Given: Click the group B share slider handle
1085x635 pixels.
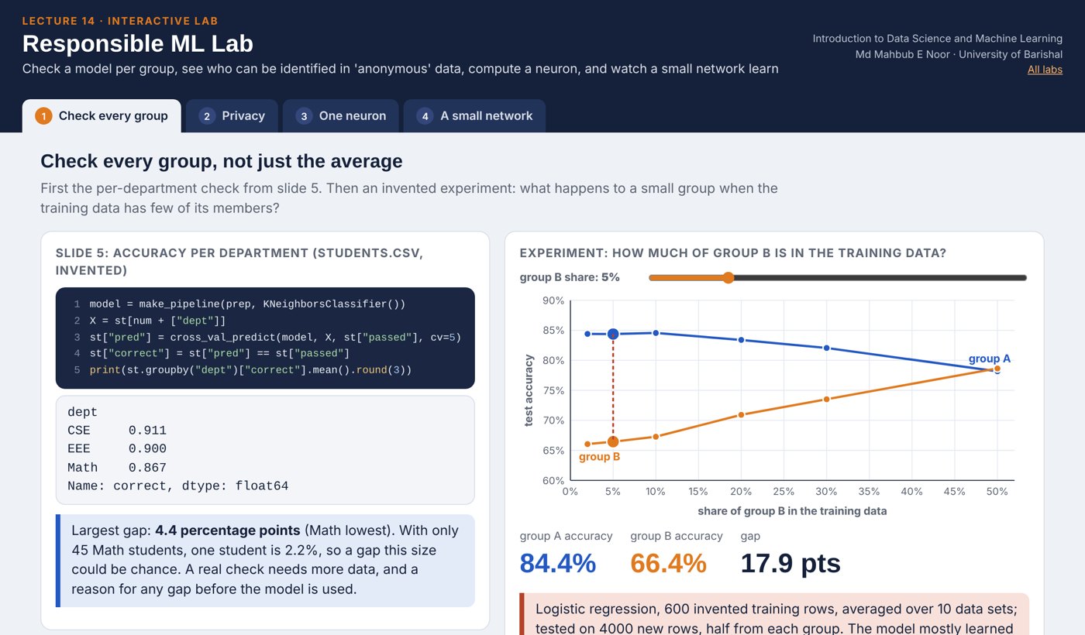Looking at the screenshot, I should pyautogui.click(x=728, y=277).
